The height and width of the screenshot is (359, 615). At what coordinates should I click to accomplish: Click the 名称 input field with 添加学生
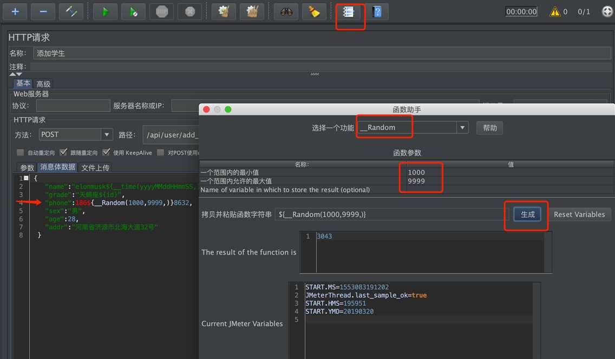[322, 53]
